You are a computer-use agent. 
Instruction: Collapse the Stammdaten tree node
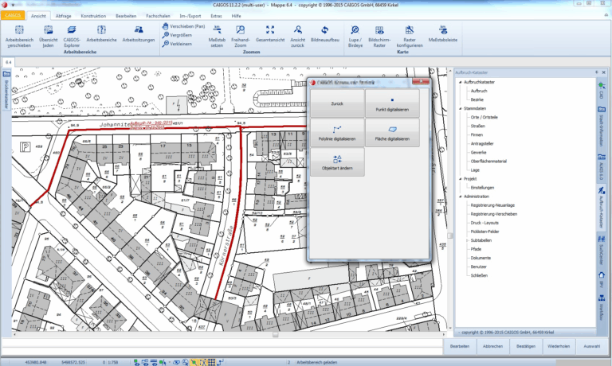[460, 108]
